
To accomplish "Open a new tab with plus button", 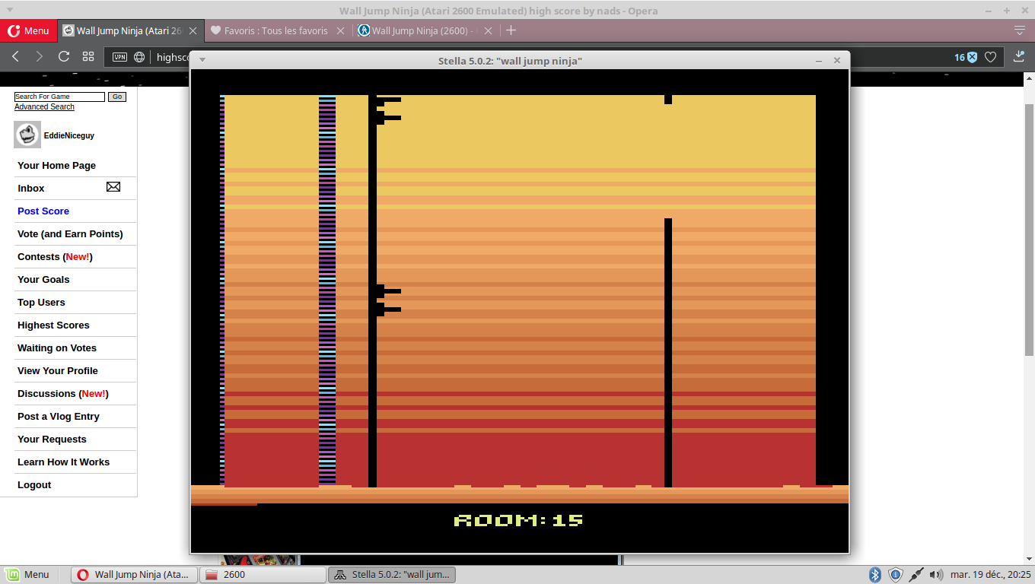I will 511,30.
